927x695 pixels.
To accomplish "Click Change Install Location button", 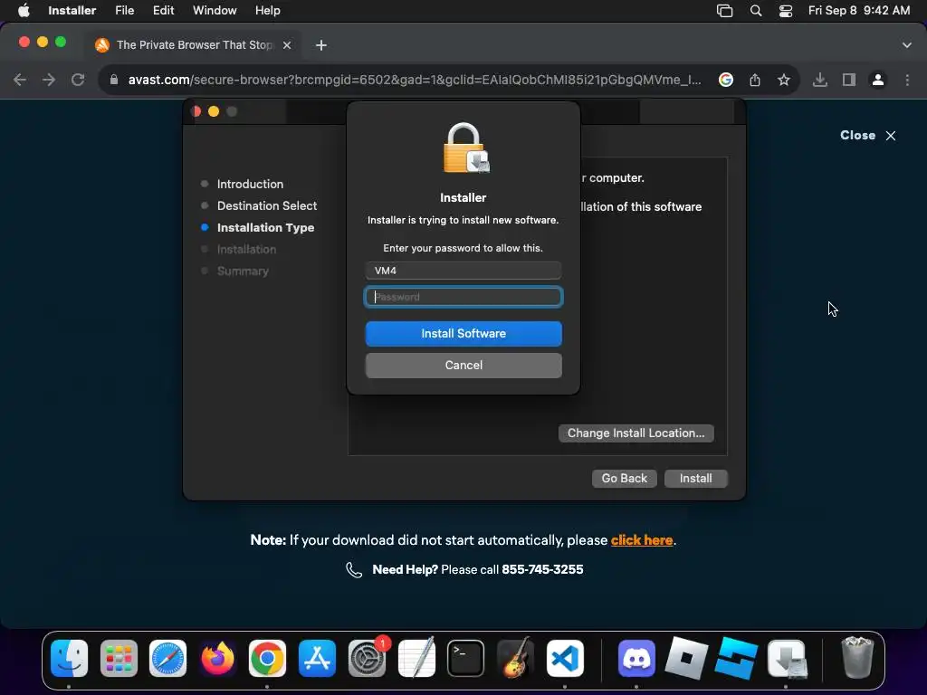I will click(636, 433).
